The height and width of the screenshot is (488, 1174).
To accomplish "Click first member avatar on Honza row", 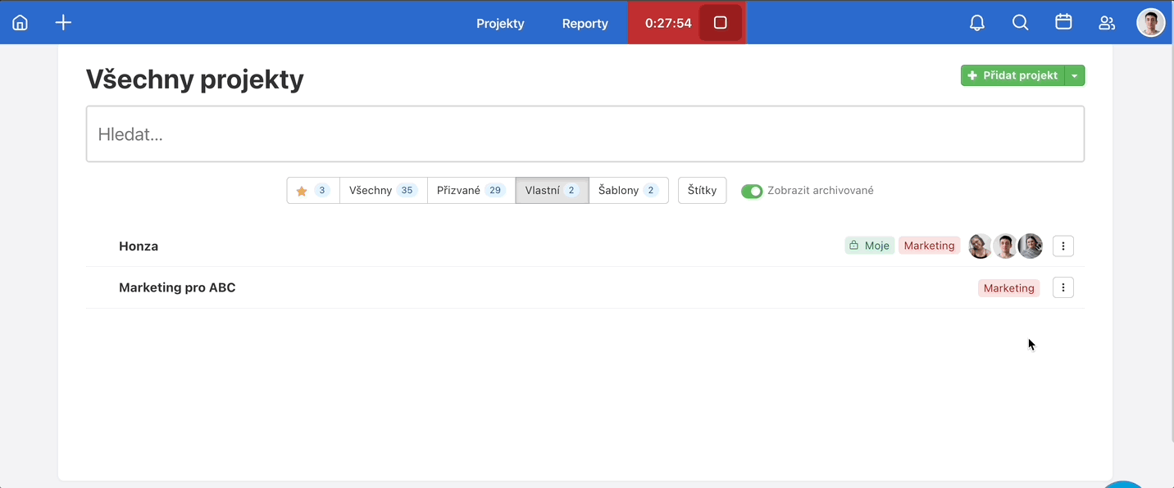I will pos(981,246).
